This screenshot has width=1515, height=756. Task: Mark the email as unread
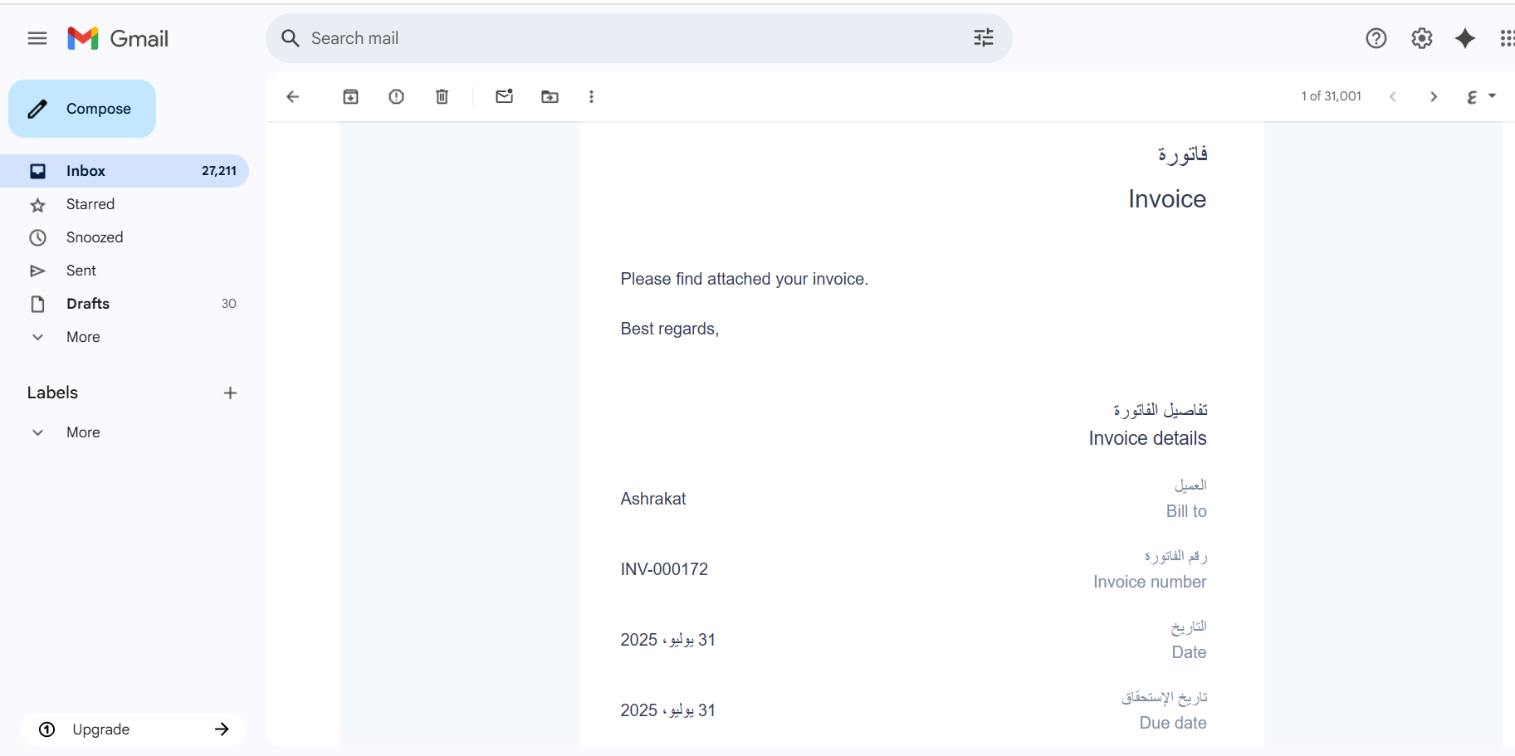(x=504, y=97)
